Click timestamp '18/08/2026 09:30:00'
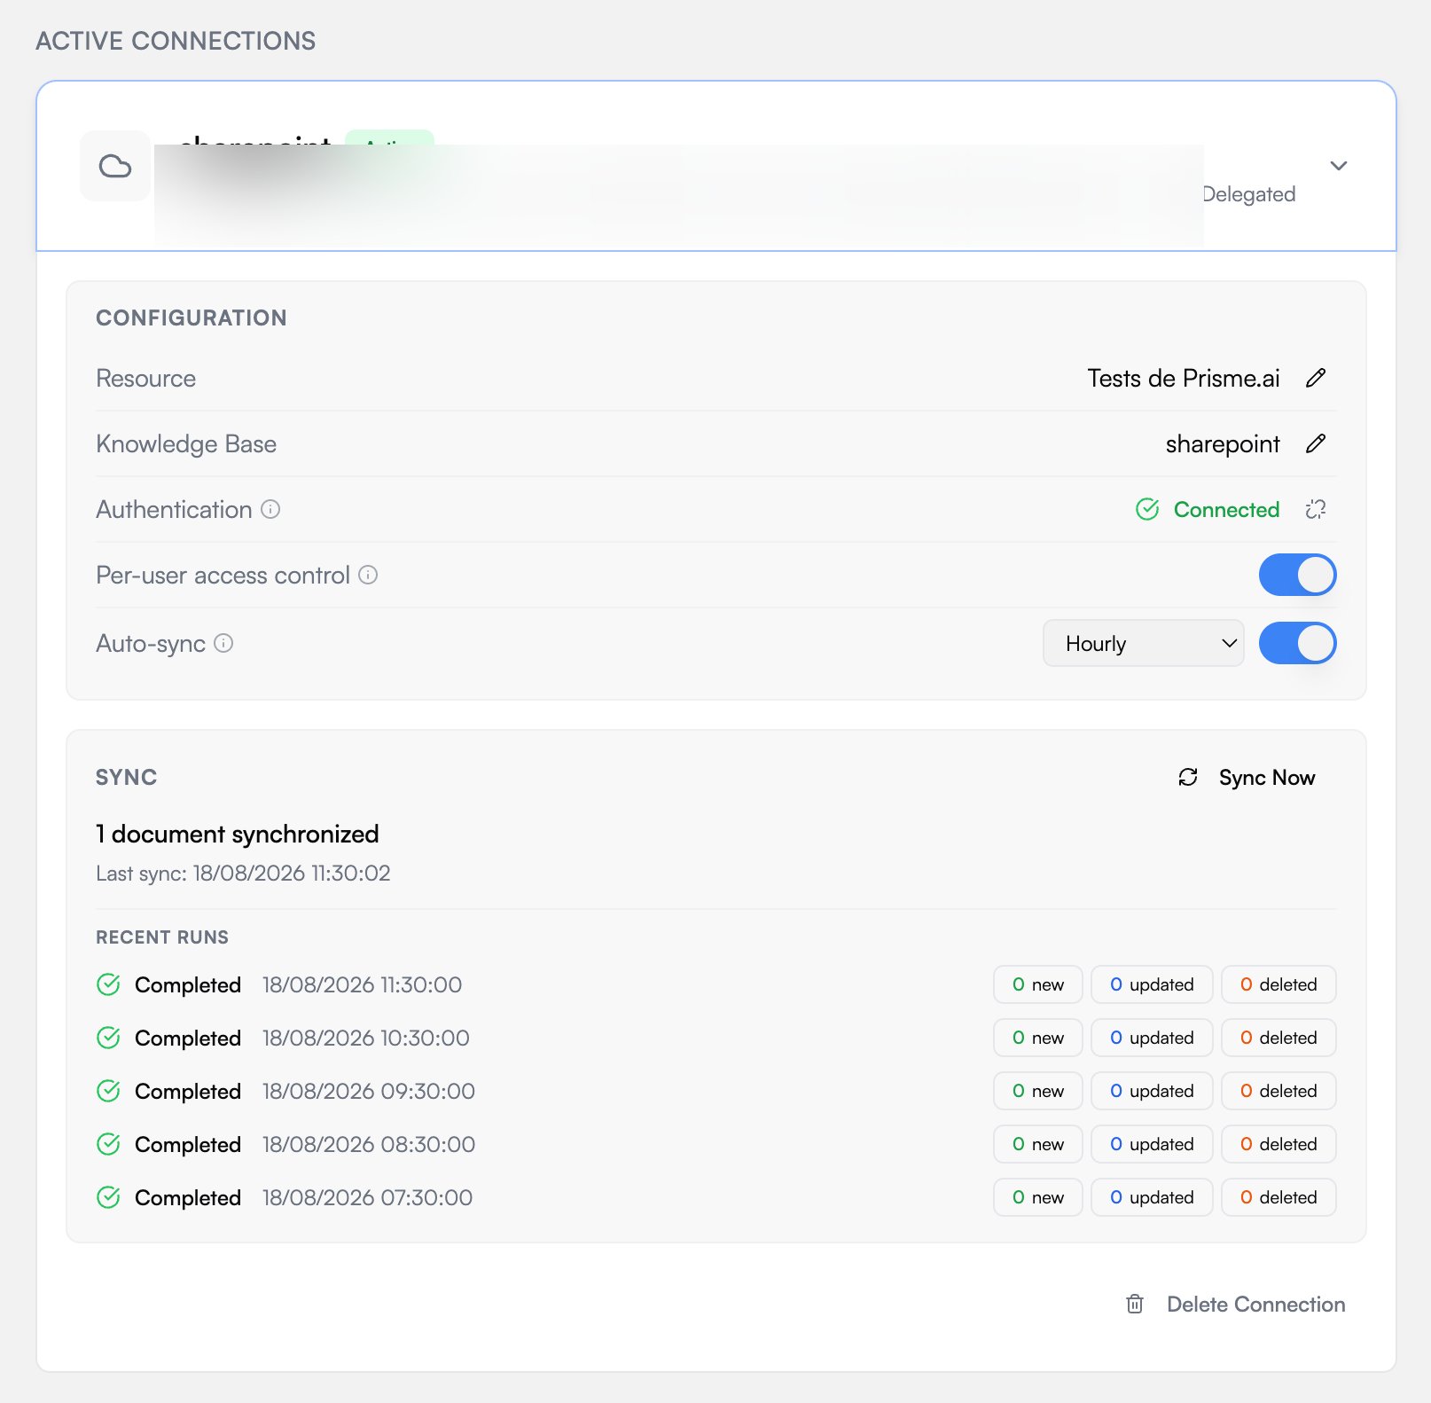 click(x=369, y=1091)
